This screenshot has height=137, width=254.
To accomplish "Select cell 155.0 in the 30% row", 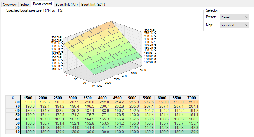I will [x=132, y=123].
